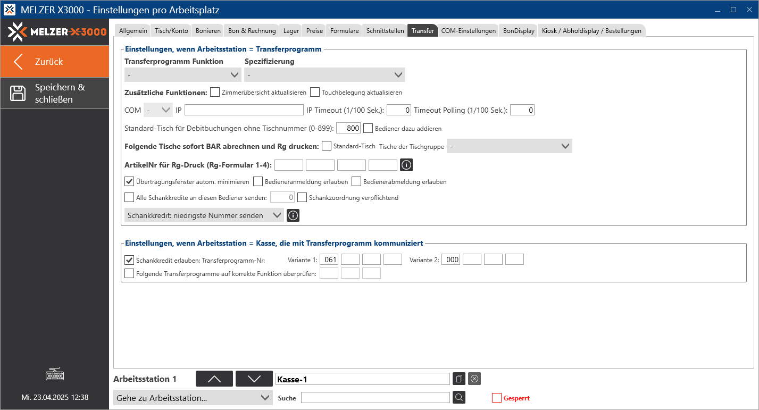Click the Schankkredite Bediener number field
Image resolution: width=759 pixels, height=410 pixels.
(282, 197)
